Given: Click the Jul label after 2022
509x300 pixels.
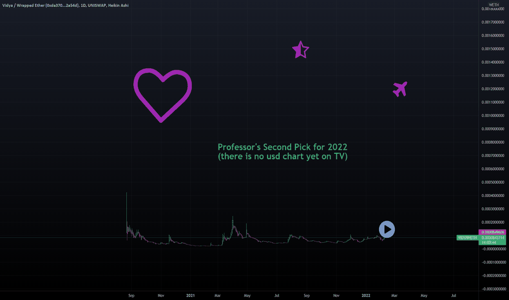Looking at the screenshot, I should point(453,296).
